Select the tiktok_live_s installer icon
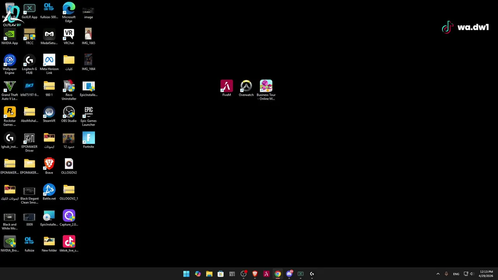This screenshot has width=498, height=280. click(x=69, y=244)
